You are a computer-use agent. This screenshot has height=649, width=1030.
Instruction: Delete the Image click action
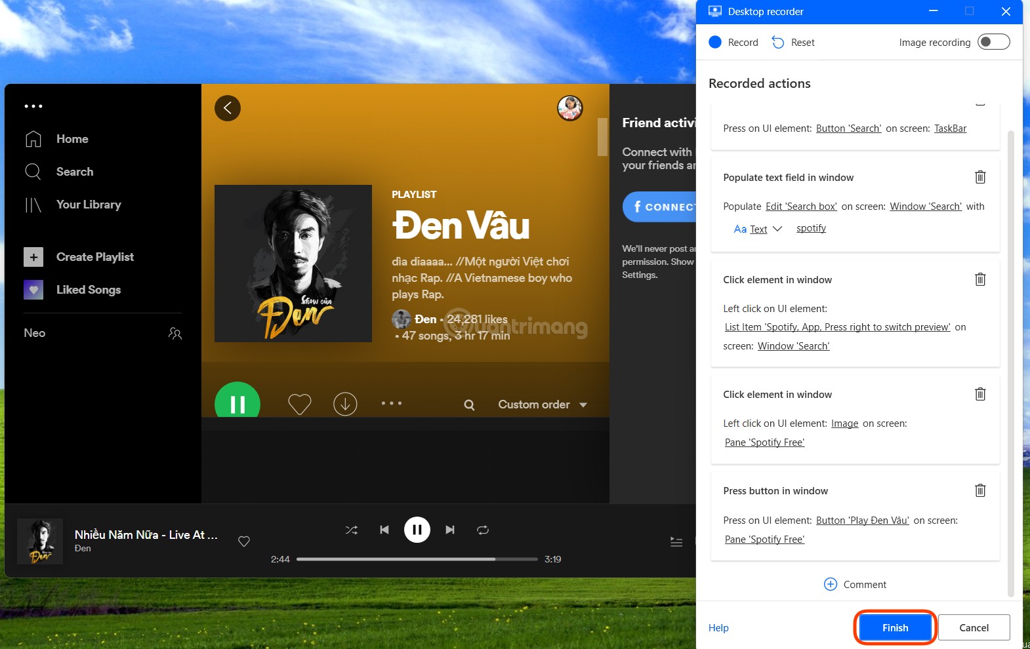980,394
